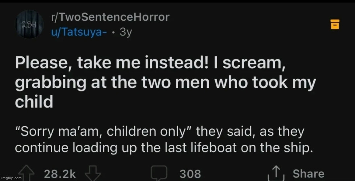Open u/Tatsuya- user profile
The height and width of the screenshot is (181, 355).
pyautogui.click(x=79, y=32)
